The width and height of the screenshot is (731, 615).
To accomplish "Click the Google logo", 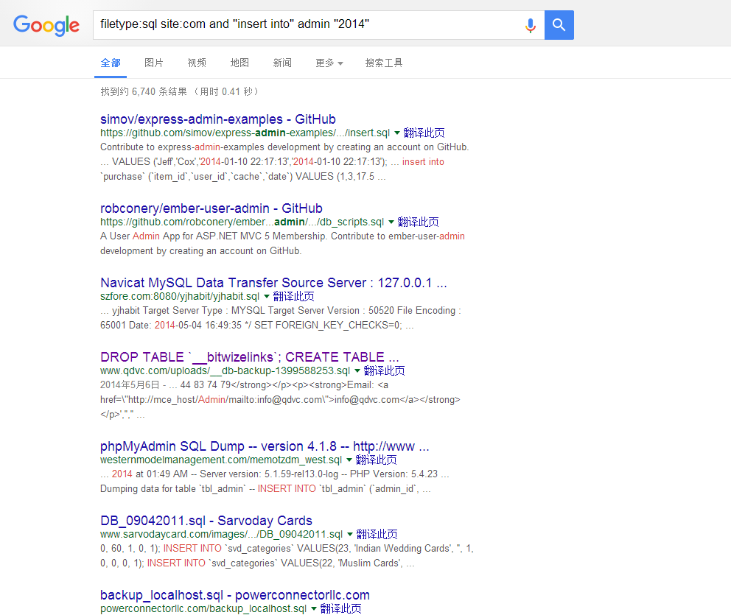I will click(x=46, y=25).
